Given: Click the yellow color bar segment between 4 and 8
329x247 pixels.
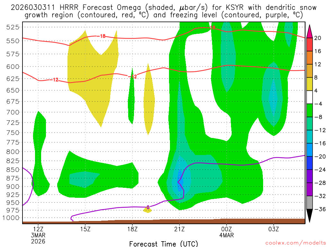Looking at the screenshot, I should [309, 84].
